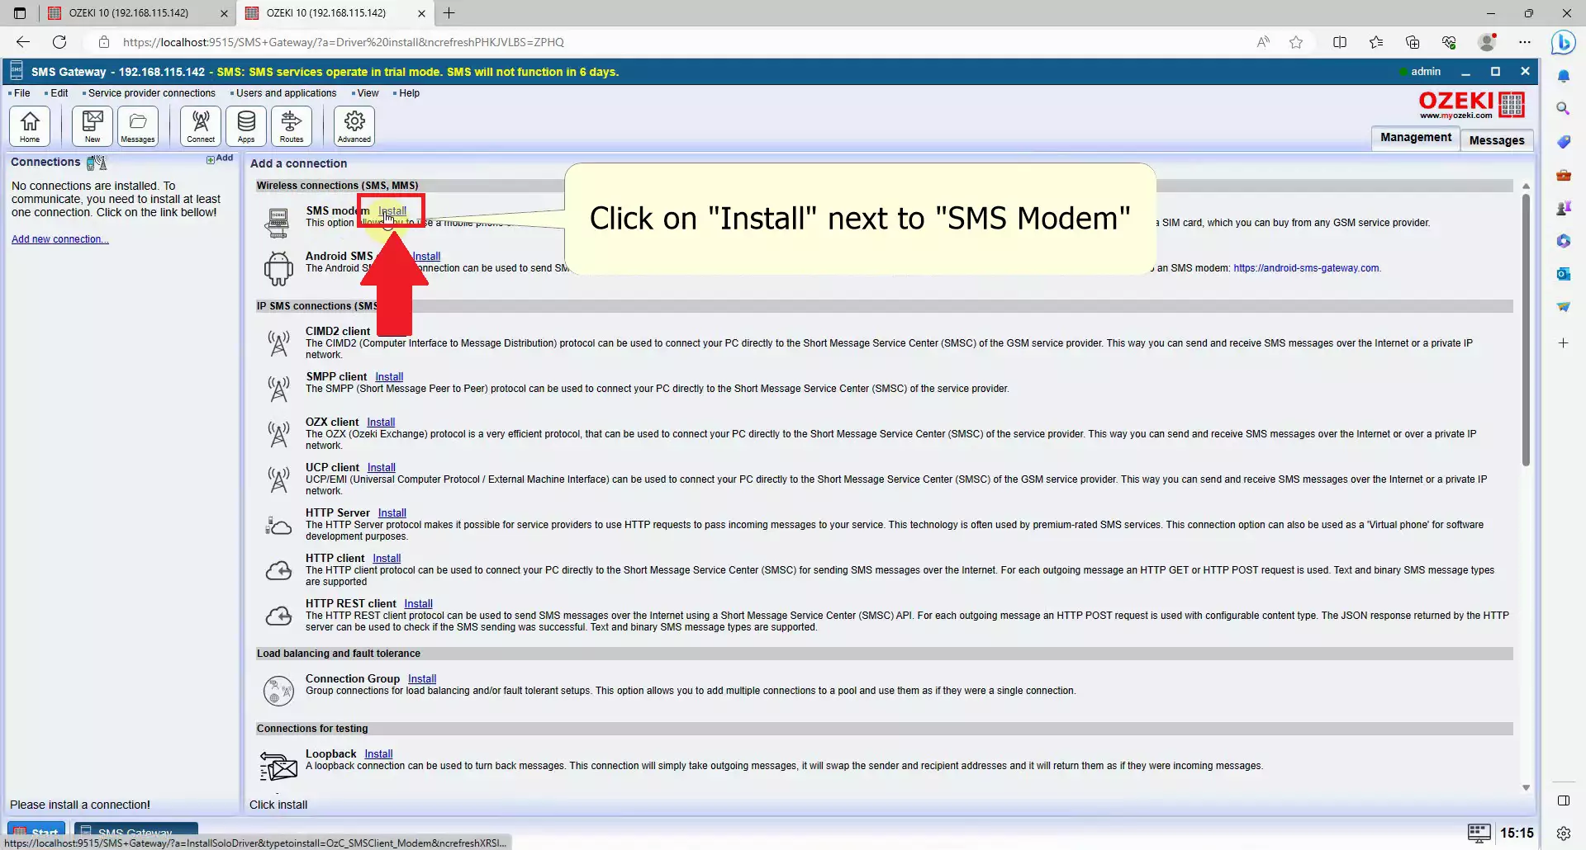
Task: Click the Connect antenna toolbar icon
Action: (201, 126)
